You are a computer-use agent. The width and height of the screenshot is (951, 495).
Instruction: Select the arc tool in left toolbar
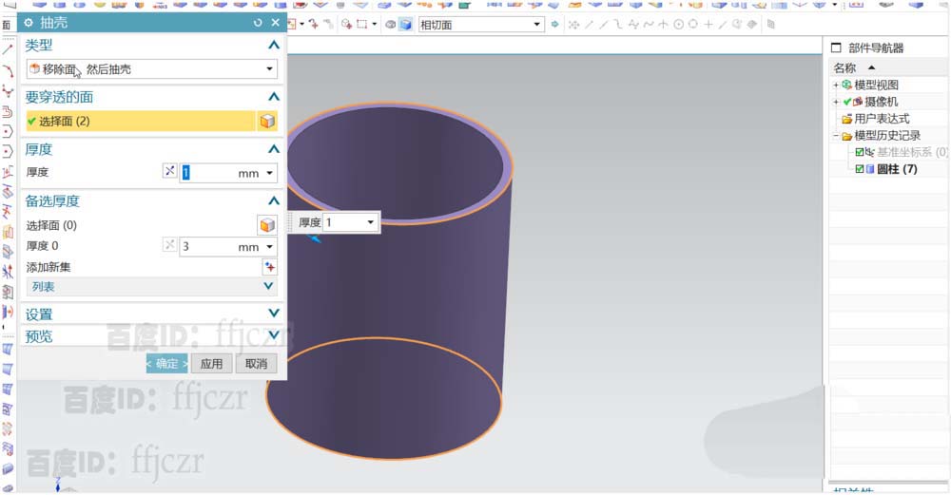tap(8, 71)
